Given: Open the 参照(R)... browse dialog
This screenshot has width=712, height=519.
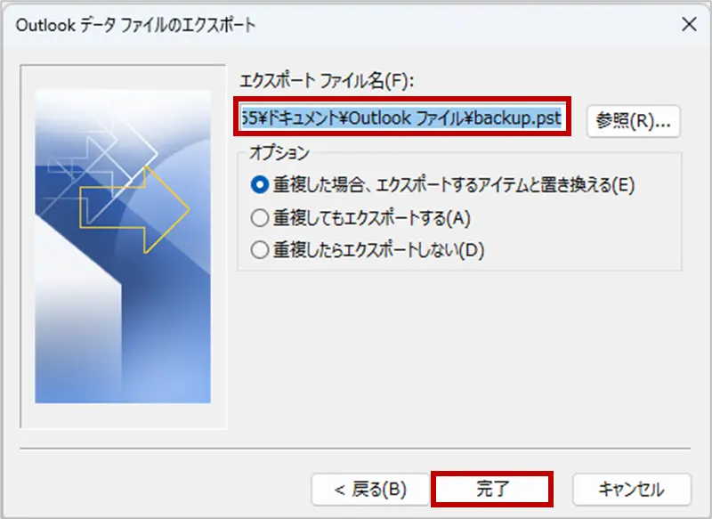Looking at the screenshot, I should (x=634, y=121).
